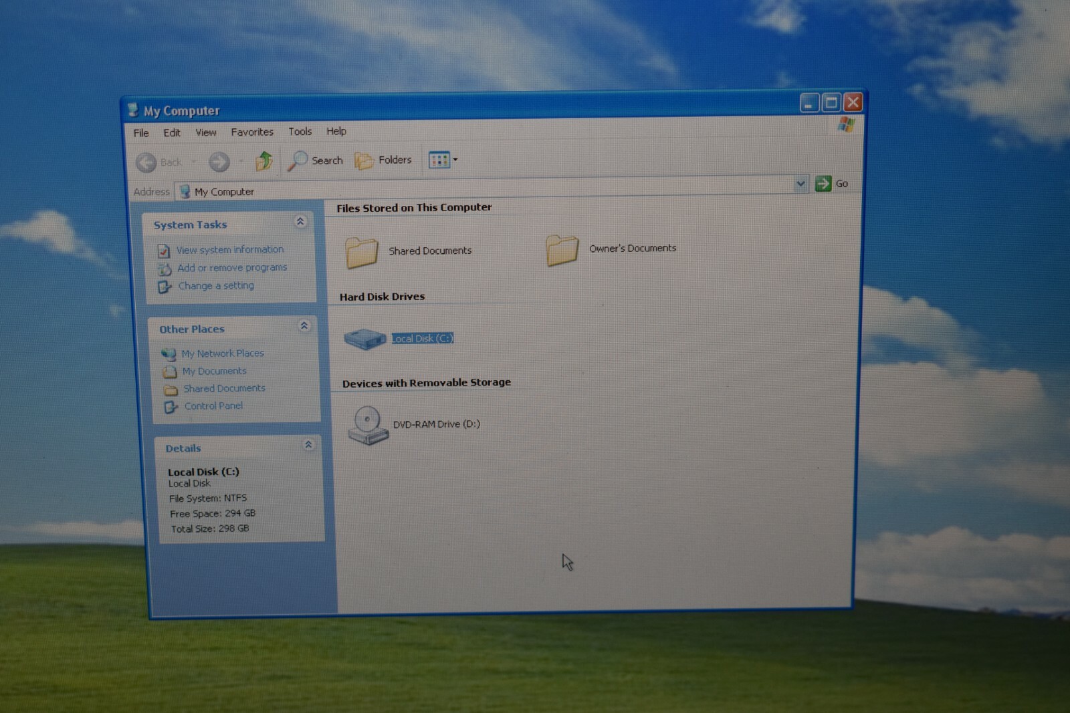Open the Help menu
The width and height of the screenshot is (1070, 713).
(x=336, y=131)
